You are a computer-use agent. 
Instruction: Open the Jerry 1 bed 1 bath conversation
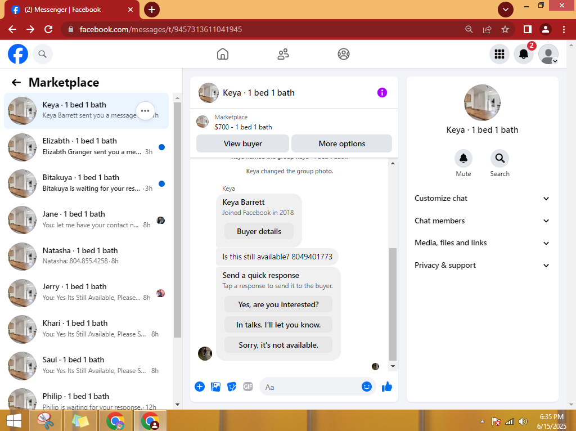[86, 293]
